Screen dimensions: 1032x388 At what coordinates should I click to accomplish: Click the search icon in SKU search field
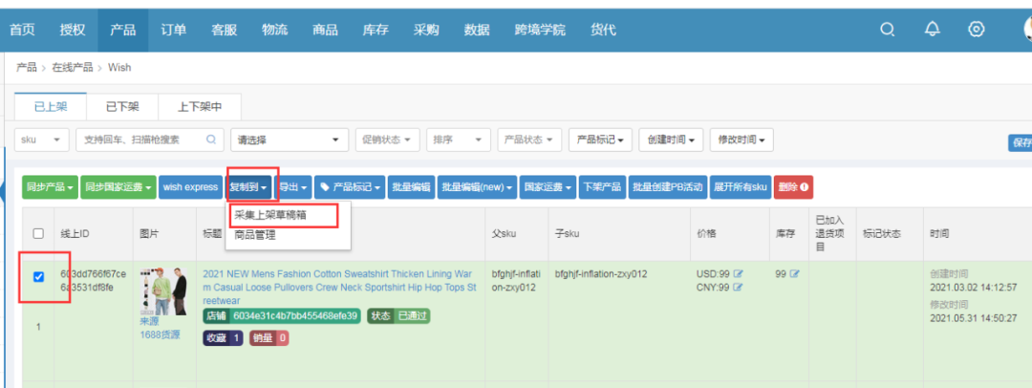(x=211, y=140)
